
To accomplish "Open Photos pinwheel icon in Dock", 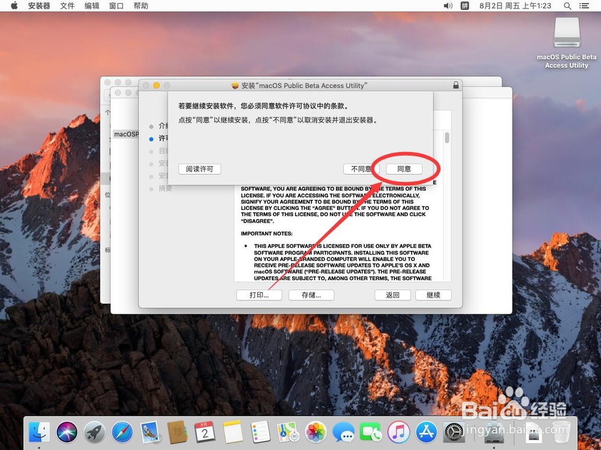I will click(x=316, y=433).
